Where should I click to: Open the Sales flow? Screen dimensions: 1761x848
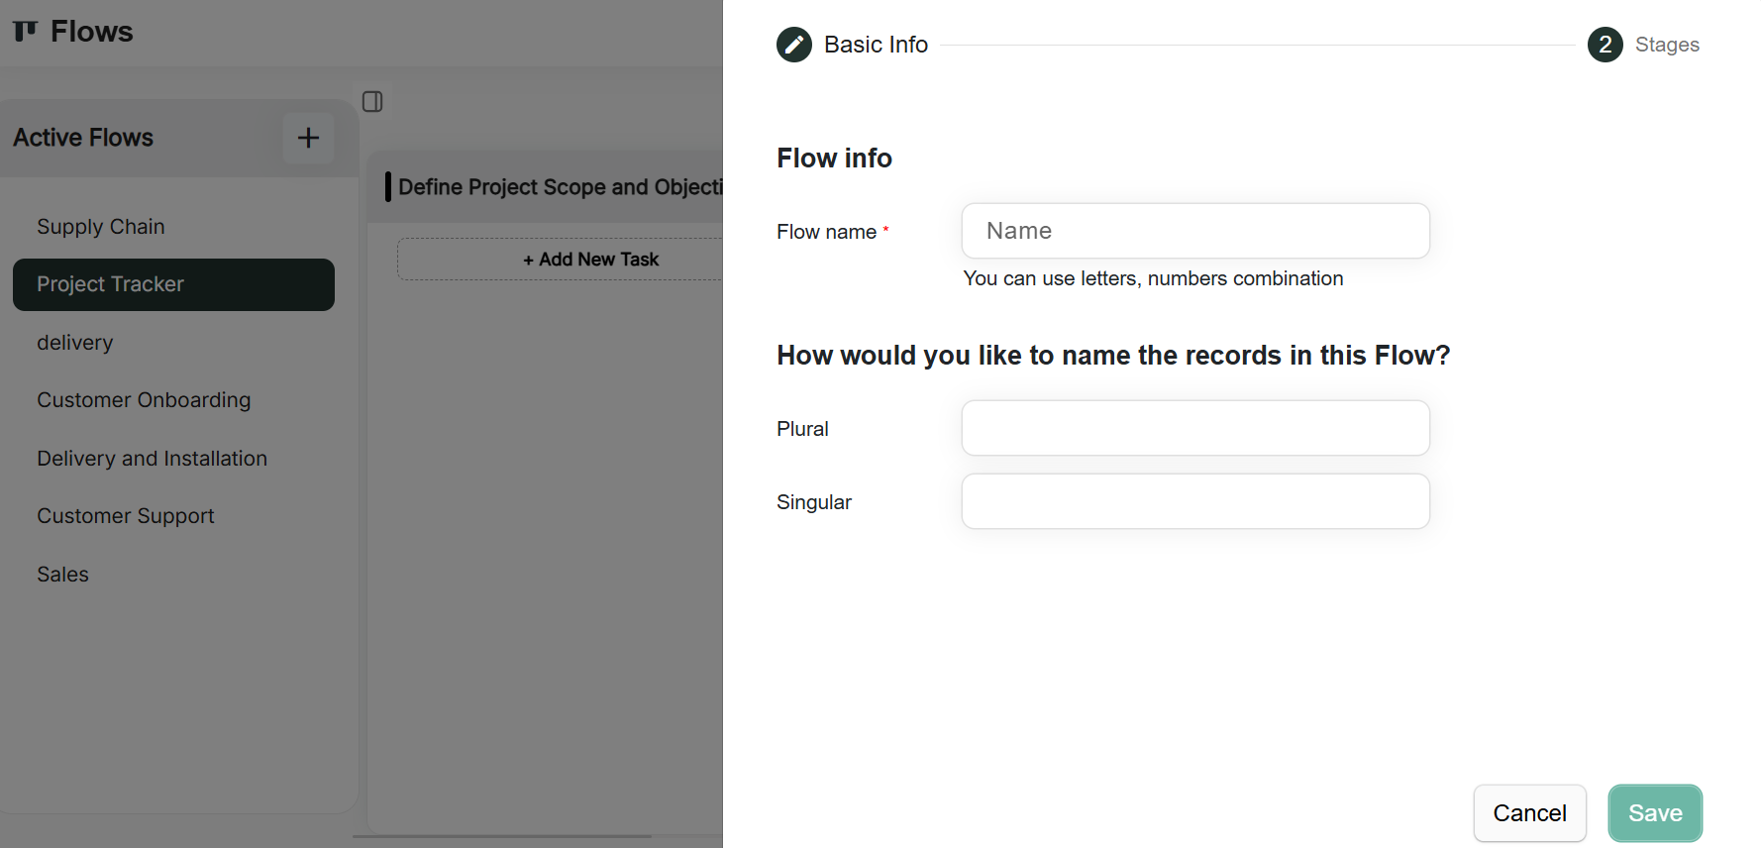point(62,575)
